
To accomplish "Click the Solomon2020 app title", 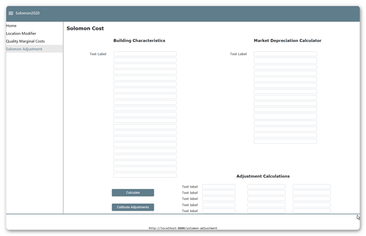I will tap(28, 13).
